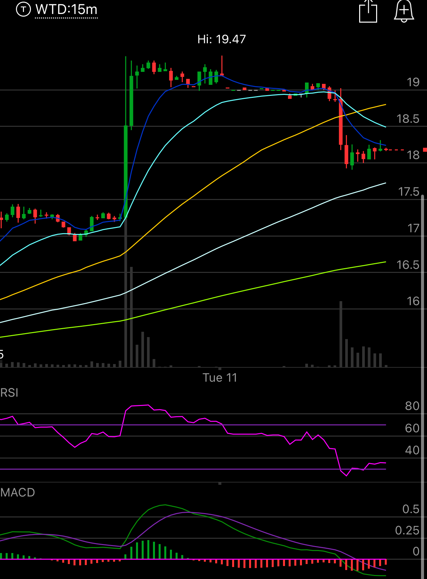The height and width of the screenshot is (579, 427).
Task: Tap the RSI indicator label
Action: tap(9, 393)
